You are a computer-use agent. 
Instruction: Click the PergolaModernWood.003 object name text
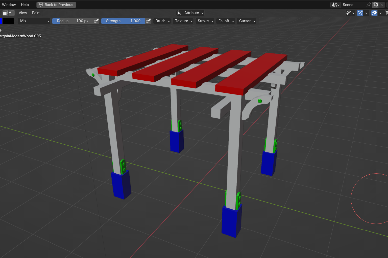pos(20,36)
